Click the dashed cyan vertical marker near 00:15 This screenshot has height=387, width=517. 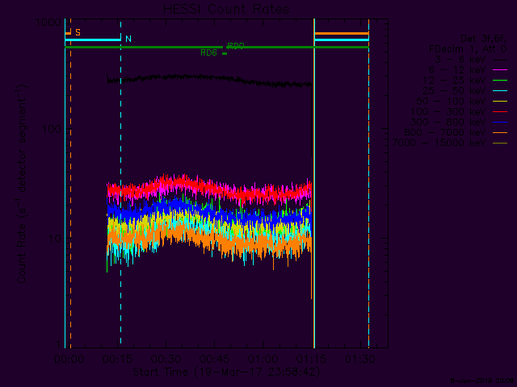pos(120,184)
